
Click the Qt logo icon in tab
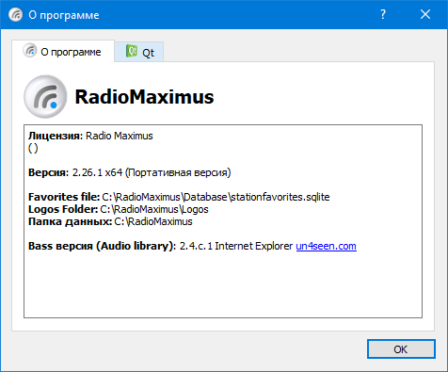tap(132, 51)
